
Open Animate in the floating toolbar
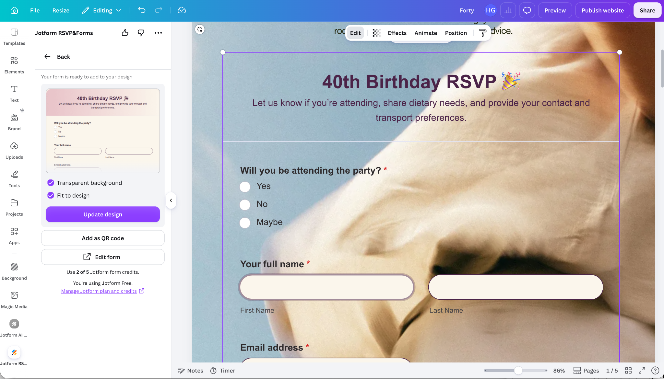(x=425, y=33)
